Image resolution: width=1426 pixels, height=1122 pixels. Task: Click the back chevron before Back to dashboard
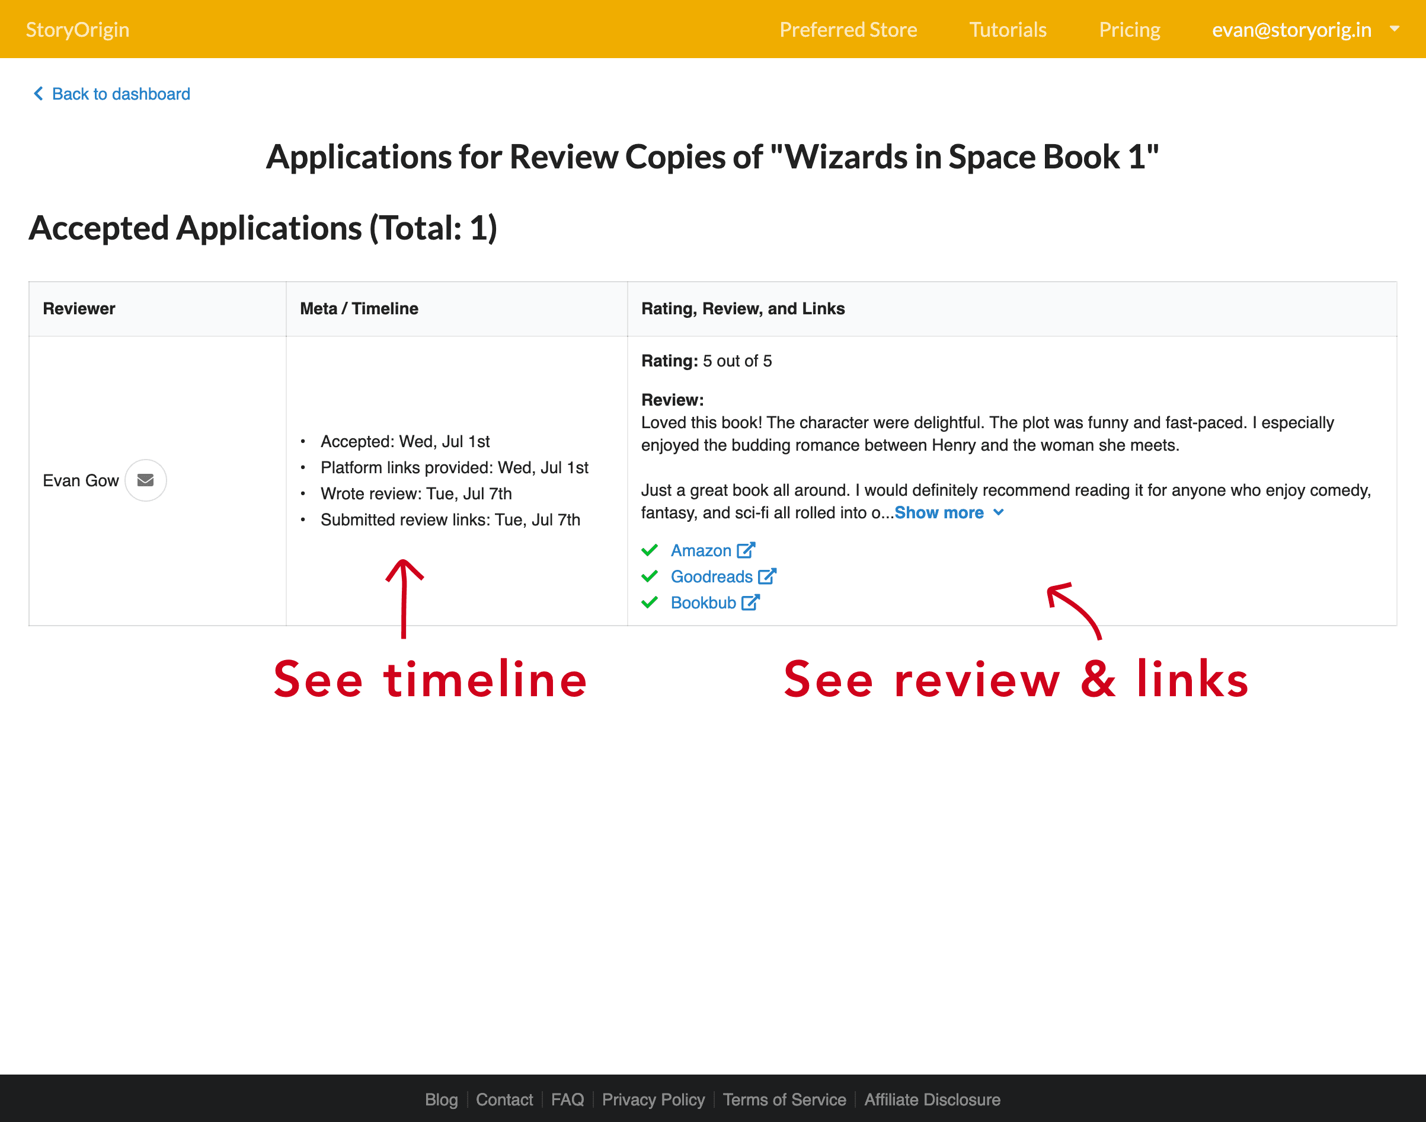click(38, 93)
